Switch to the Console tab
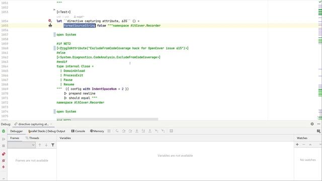The height and width of the screenshot is (181, 322). pos(78,131)
